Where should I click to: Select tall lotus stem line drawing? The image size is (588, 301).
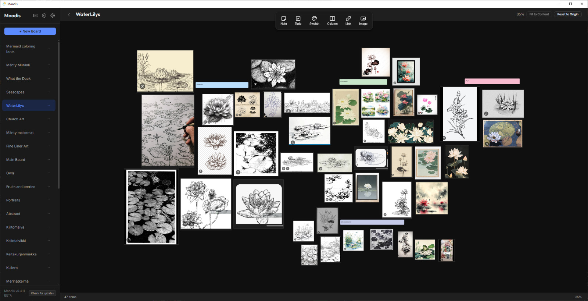(x=460, y=114)
